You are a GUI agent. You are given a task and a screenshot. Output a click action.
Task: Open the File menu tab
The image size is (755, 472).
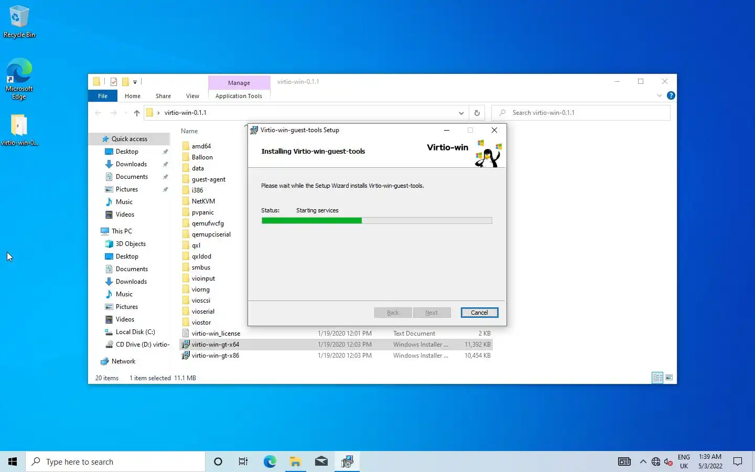pyautogui.click(x=103, y=96)
